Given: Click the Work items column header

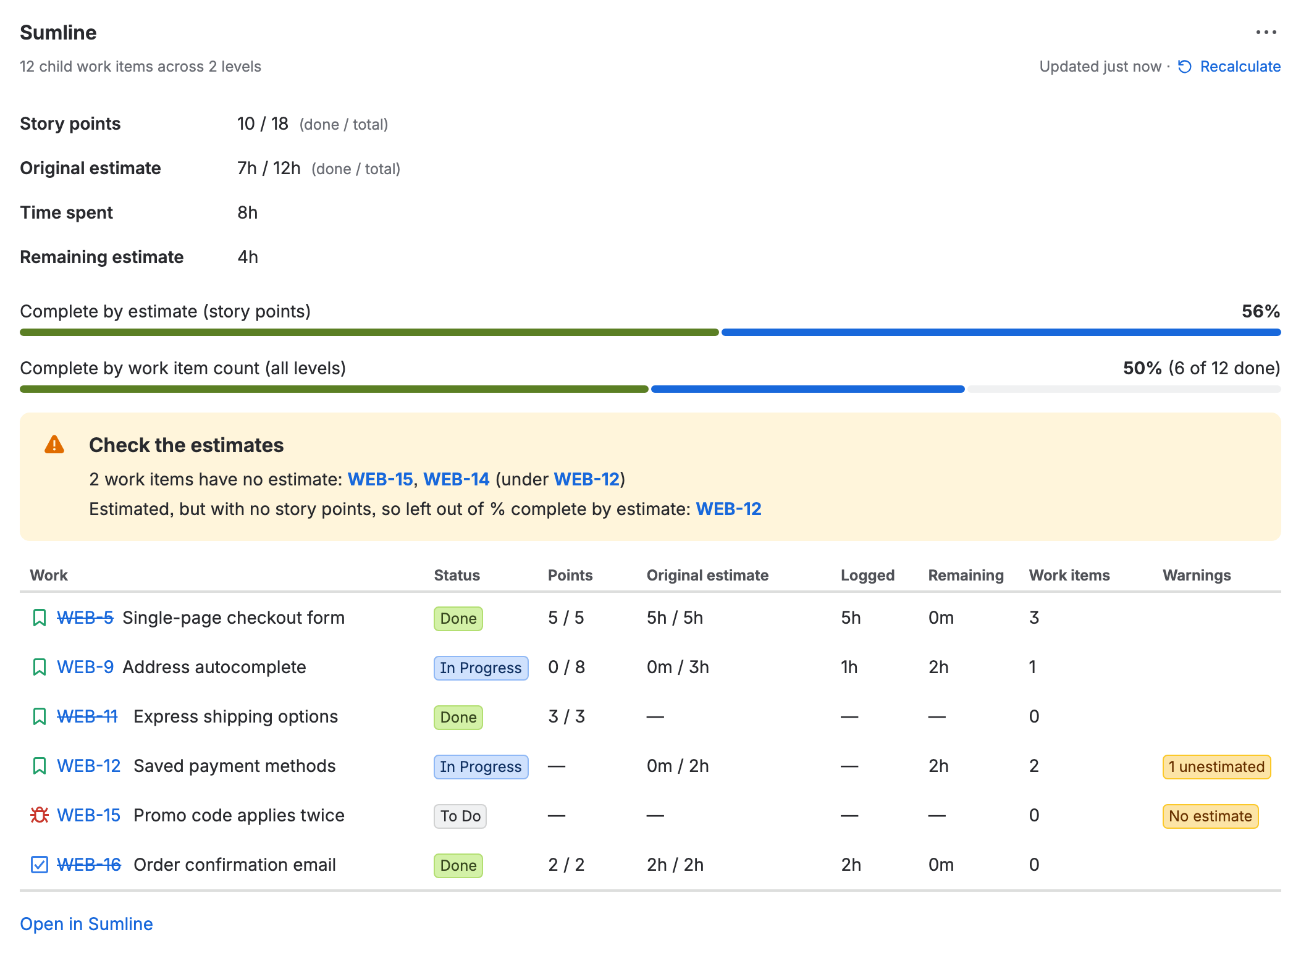Looking at the screenshot, I should coord(1069,575).
